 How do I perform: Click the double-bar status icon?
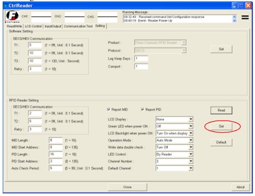(245, 17)
